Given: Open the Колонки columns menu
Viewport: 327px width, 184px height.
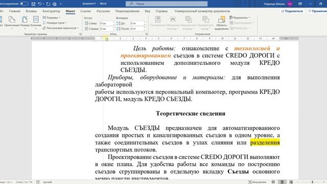Looking at the screenshot, I should 36,22.
